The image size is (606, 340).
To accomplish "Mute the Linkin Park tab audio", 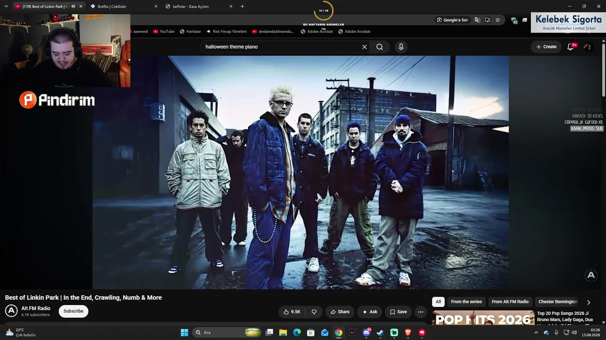I will (73, 7).
